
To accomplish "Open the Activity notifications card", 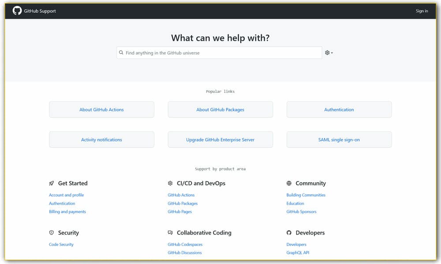I will click(x=101, y=139).
